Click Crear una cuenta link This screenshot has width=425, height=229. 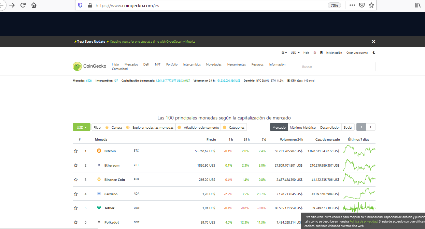(x=357, y=53)
